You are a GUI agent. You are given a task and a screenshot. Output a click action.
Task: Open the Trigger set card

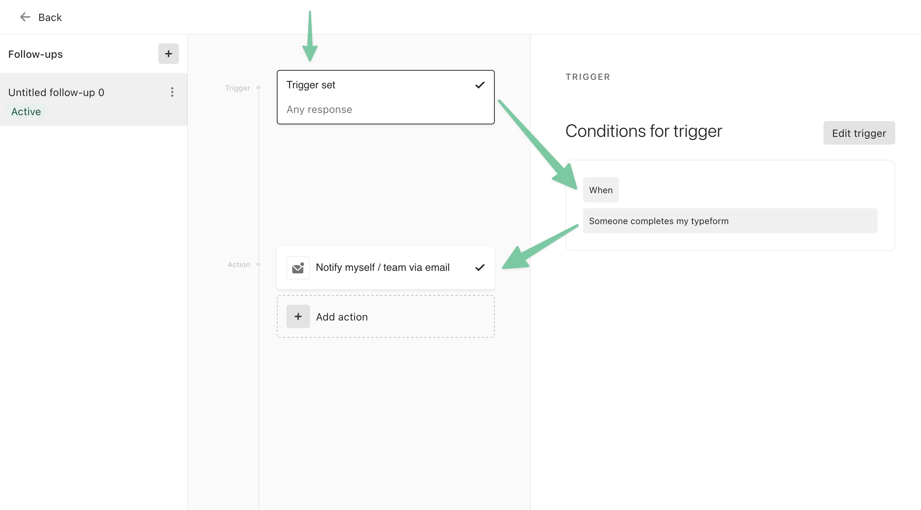point(385,97)
